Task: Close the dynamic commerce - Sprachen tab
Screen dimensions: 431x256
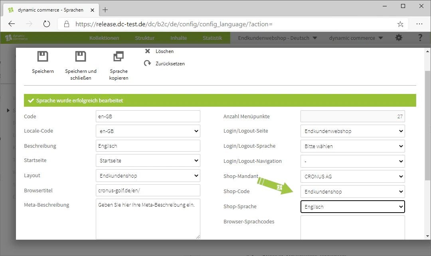Action: [x=92, y=10]
